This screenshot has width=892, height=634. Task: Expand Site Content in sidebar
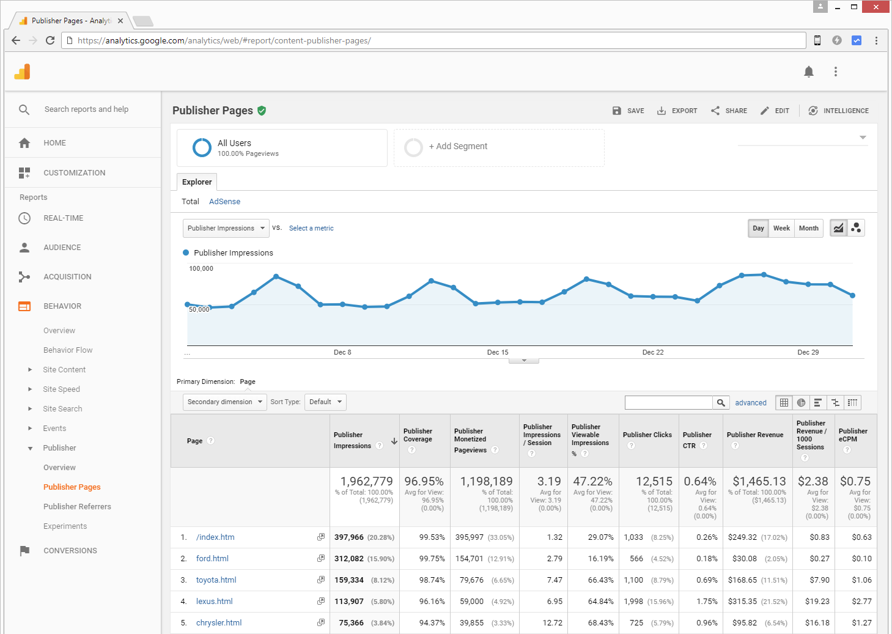30,369
